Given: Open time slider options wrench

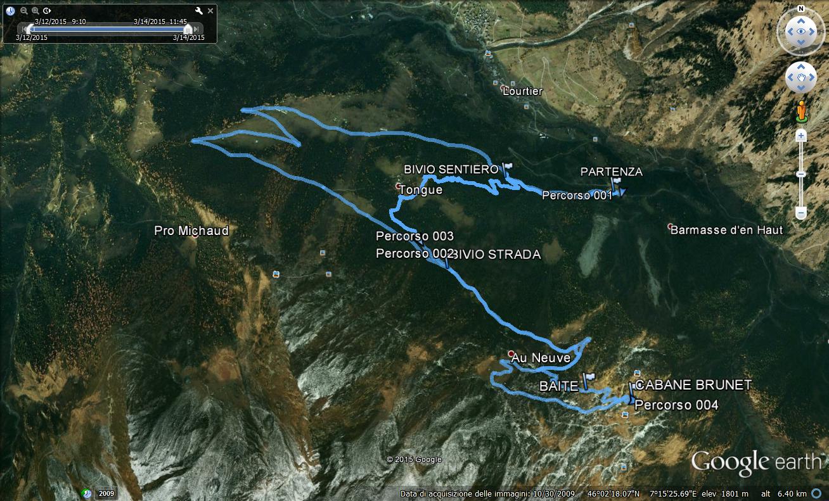Looking at the screenshot, I should click(199, 11).
